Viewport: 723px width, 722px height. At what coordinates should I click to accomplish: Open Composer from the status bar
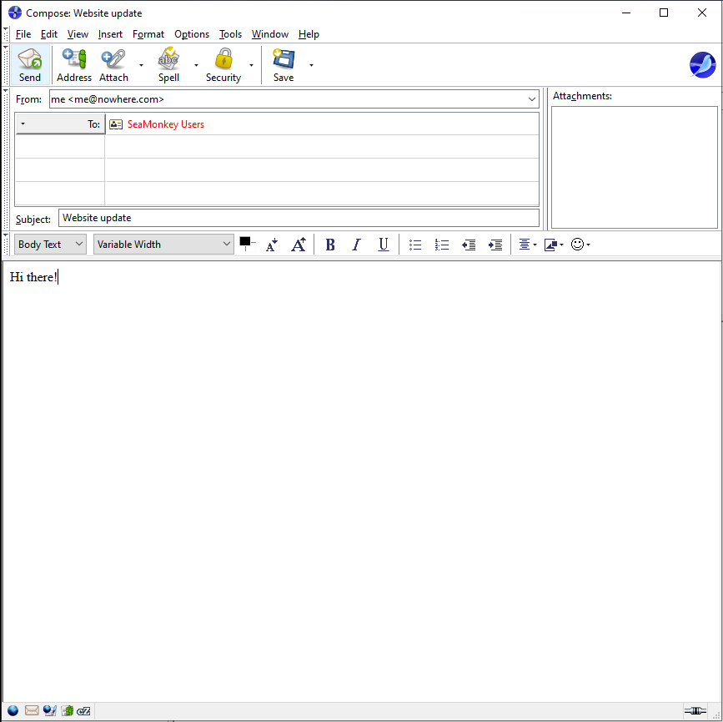point(50,710)
